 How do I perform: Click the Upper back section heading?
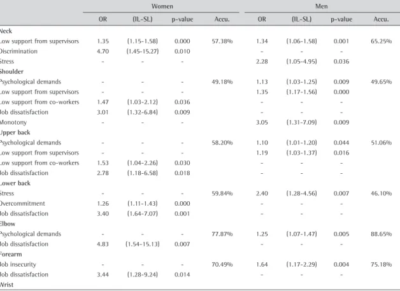point(15,132)
